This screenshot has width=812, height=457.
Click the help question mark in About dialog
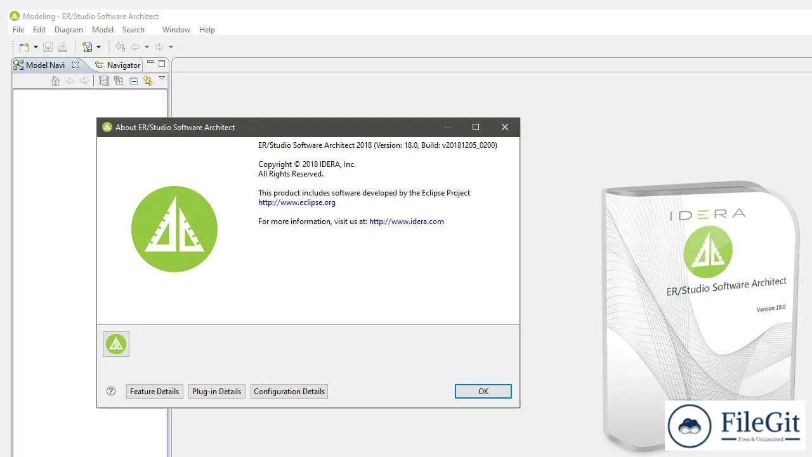click(111, 392)
